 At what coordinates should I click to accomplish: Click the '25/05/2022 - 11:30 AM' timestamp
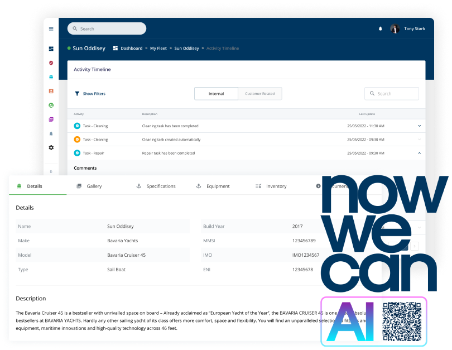click(x=366, y=126)
